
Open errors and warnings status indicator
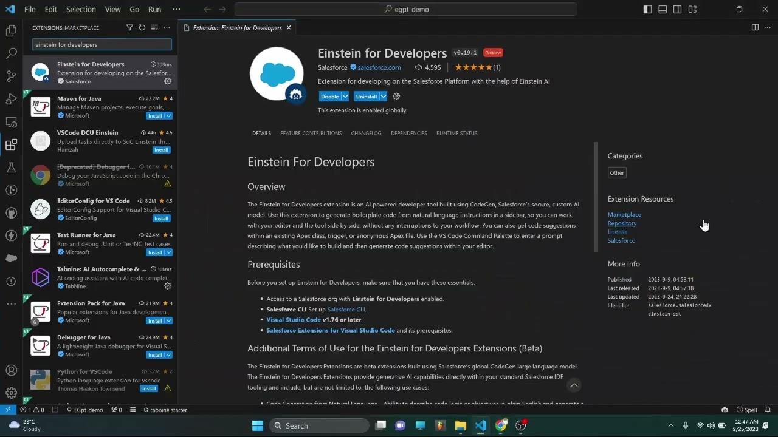tap(32, 410)
